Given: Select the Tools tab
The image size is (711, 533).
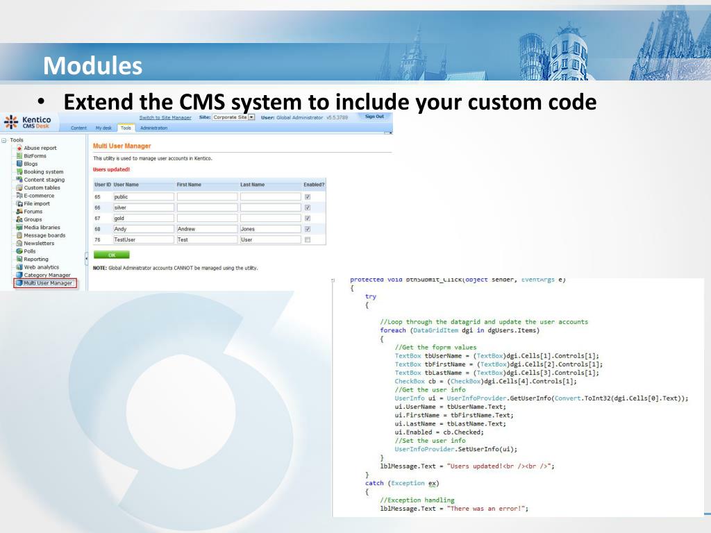Looking at the screenshot, I should point(126,128).
